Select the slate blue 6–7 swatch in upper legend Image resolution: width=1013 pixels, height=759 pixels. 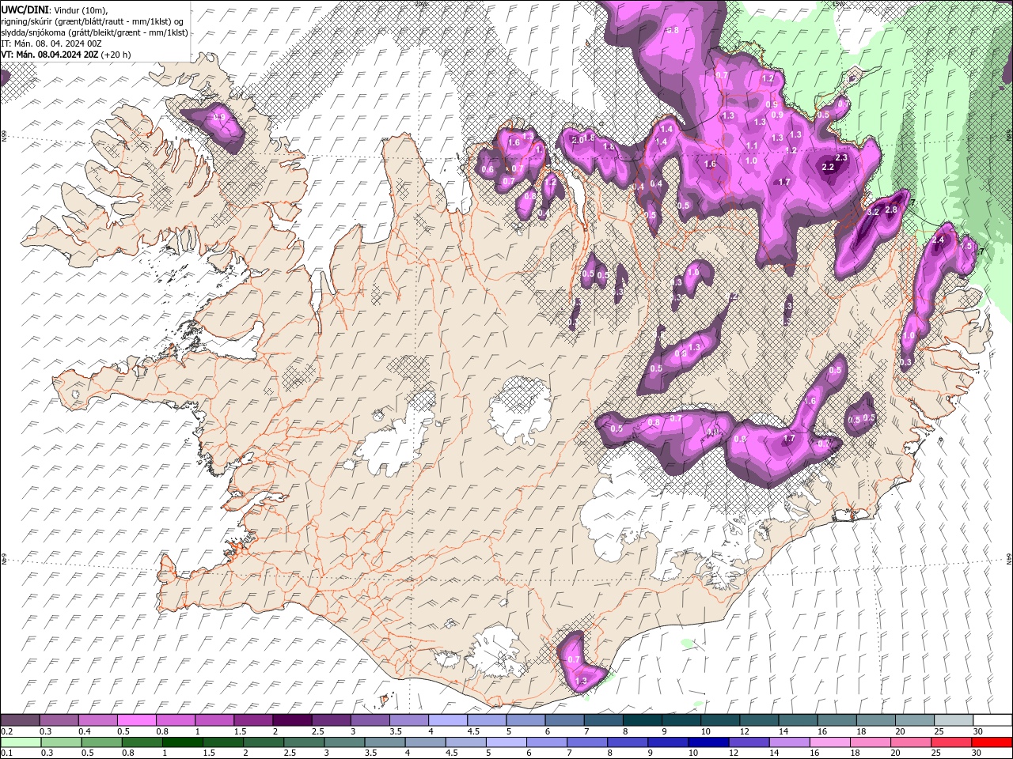tap(563, 720)
